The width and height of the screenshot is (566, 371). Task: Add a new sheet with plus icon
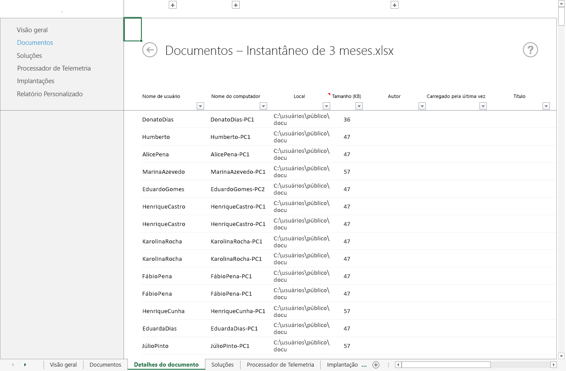[x=376, y=365]
